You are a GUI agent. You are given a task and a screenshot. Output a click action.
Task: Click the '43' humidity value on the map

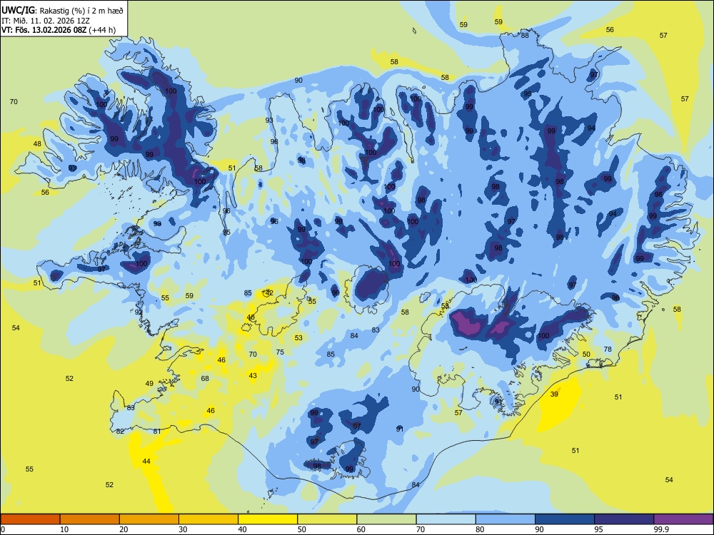pyautogui.click(x=253, y=375)
